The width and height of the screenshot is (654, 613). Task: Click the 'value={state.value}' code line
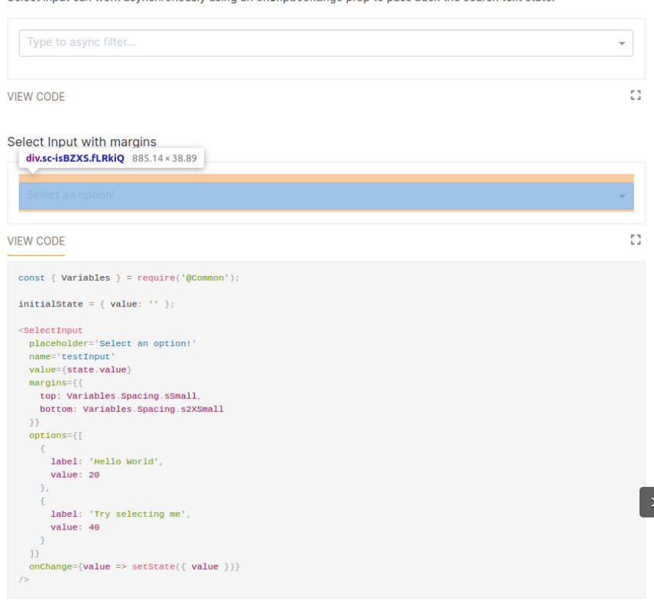(80, 370)
